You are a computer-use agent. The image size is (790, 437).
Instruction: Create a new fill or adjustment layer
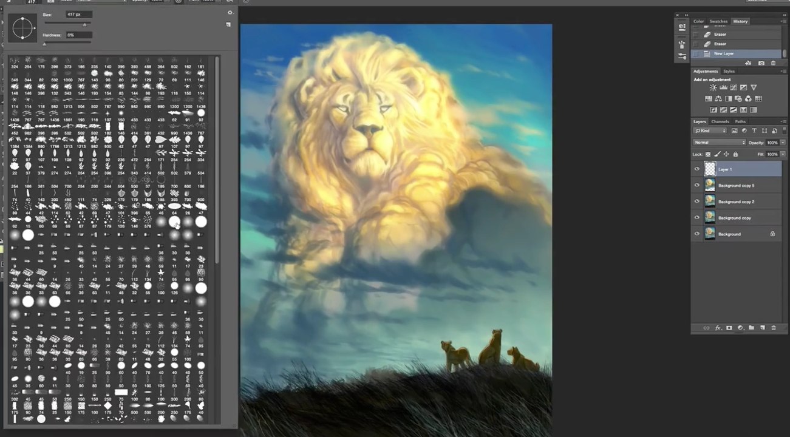pos(740,328)
